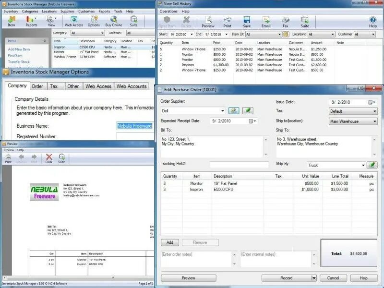Create a new Item from the toolbar
Viewport: 384px width, 288px height.
pyautogui.click(x=12, y=20)
